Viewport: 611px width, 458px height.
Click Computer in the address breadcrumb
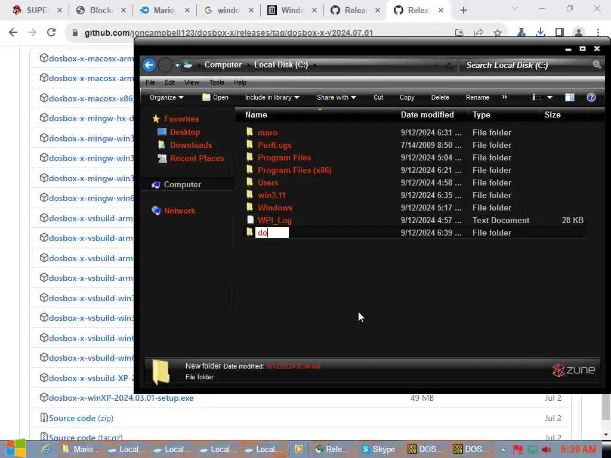223,64
